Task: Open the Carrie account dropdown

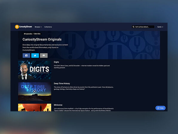Action: (x=160, y=27)
